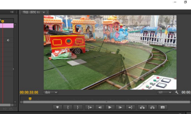Click the program monitor time ruler
191x114 pixels.
pos(105,98)
